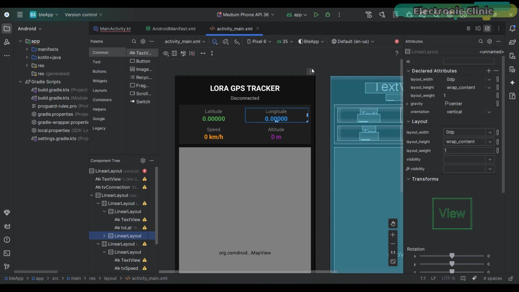Click the id input field

click(x=469, y=61)
